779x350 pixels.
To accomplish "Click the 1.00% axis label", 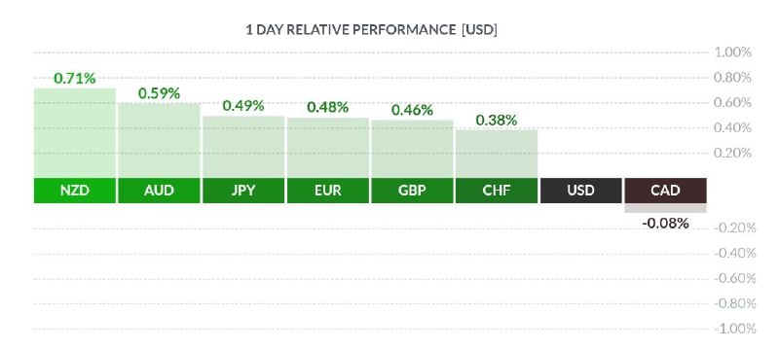I will [x=732, y=52].
